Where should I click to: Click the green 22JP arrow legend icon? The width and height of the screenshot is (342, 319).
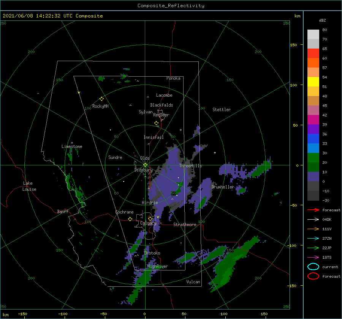313,248
